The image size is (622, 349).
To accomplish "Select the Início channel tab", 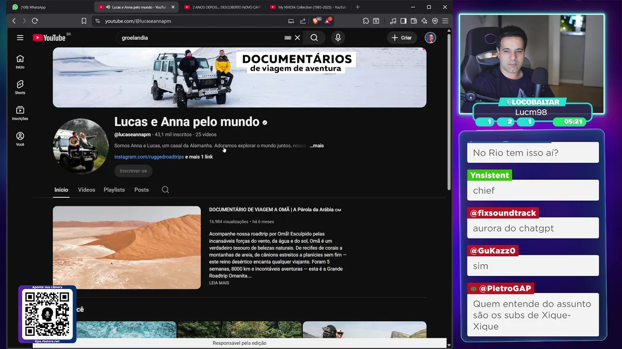I will tap(61, 190).
